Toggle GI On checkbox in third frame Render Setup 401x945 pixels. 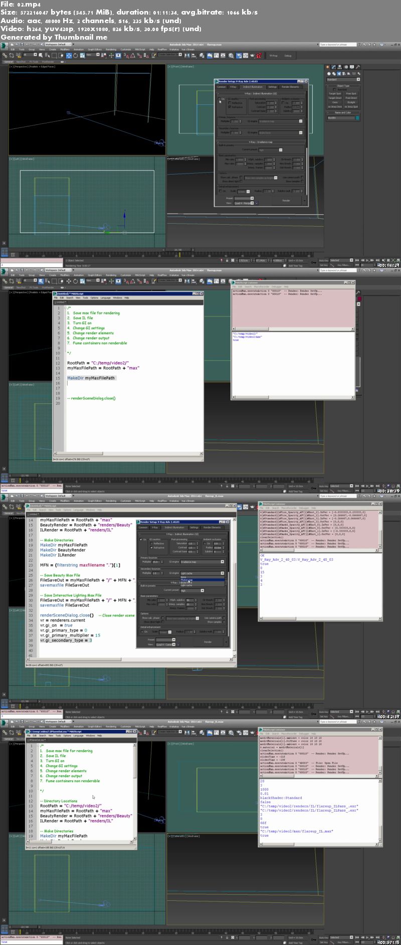[x=141, y=540]
